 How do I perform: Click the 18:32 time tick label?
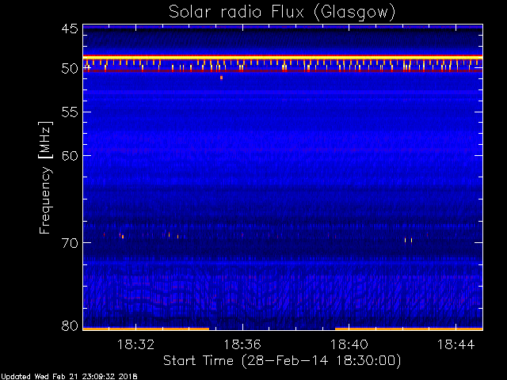click(x=135, y=344)
